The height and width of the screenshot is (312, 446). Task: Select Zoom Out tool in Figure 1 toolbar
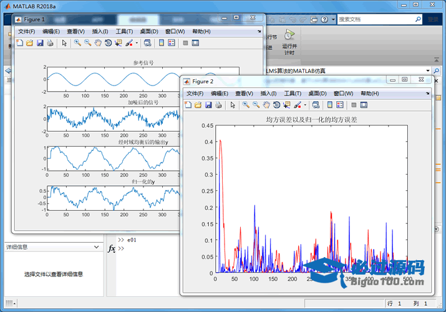click(x=87, y=43)
